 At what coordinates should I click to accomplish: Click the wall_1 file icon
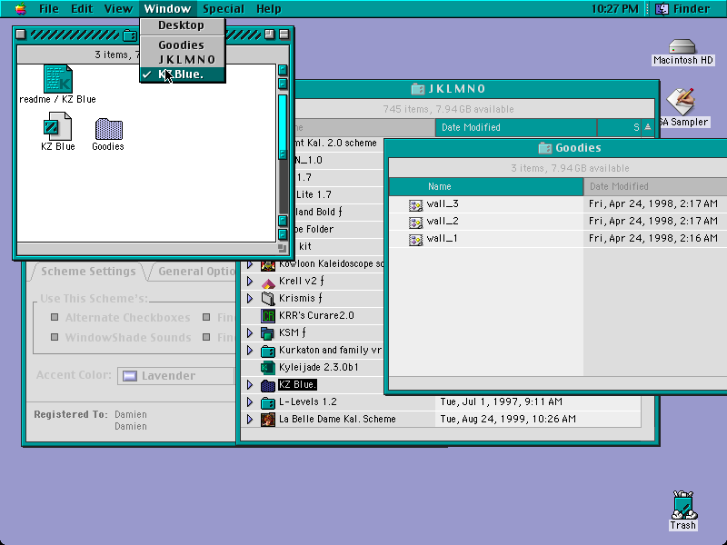415,239
